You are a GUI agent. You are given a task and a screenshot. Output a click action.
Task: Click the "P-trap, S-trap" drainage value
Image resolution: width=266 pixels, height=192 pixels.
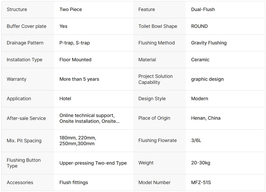74,43
